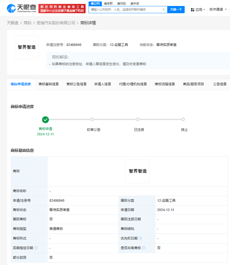Viewport: 230px width, 265px height.
Task: Click the 12-运输工具 table cell
Action: click(191, 200)
